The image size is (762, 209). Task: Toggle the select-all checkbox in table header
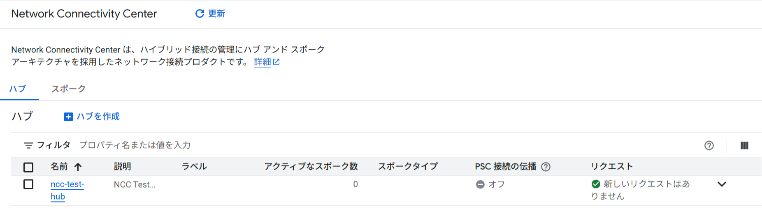28,167
